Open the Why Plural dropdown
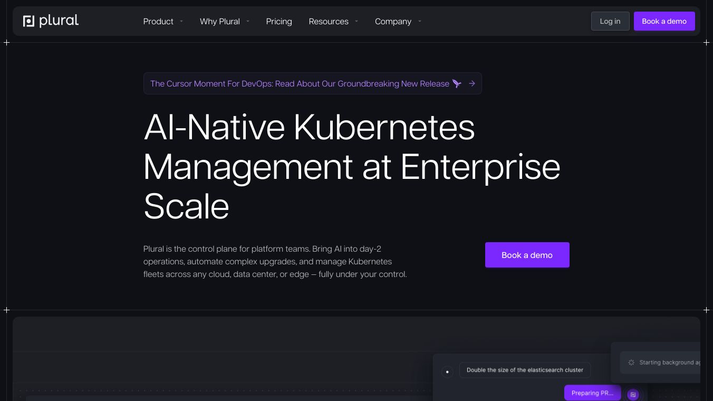Image resolution: width=713 pixels, height=401 pixels. 225,21
